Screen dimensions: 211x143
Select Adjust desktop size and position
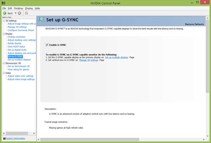[22, 53]
